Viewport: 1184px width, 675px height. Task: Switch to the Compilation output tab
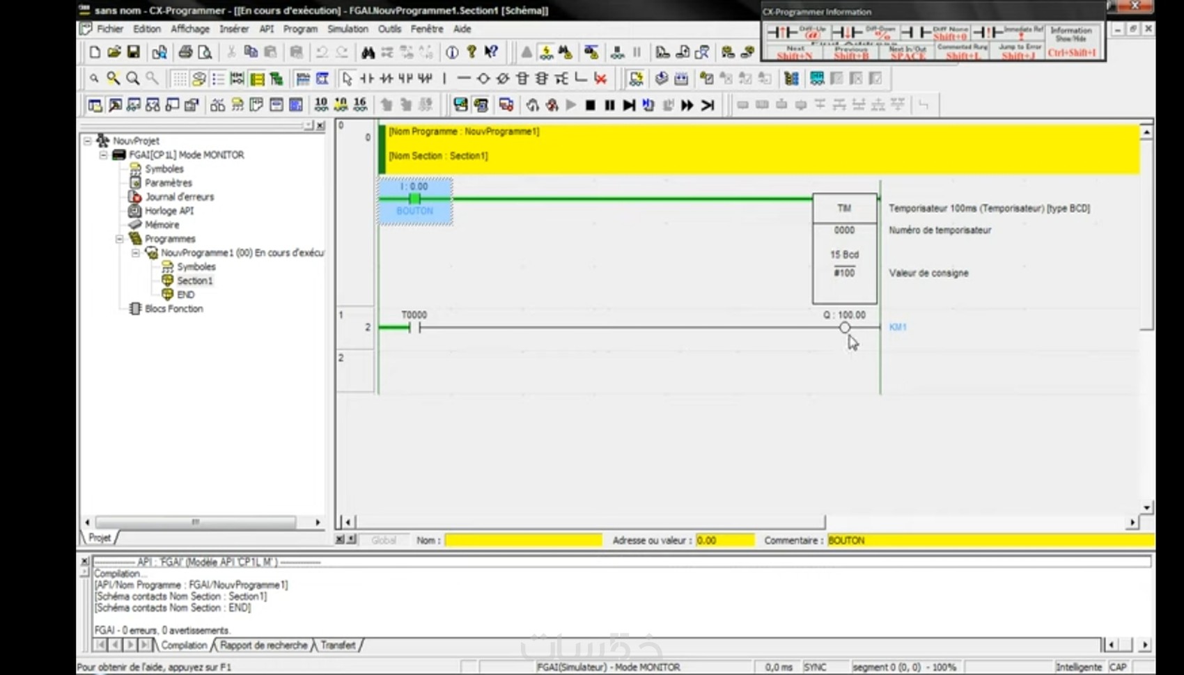[x=184, y=645]
